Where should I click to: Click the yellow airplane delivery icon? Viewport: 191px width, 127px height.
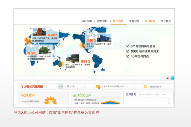tap(145, 87)
